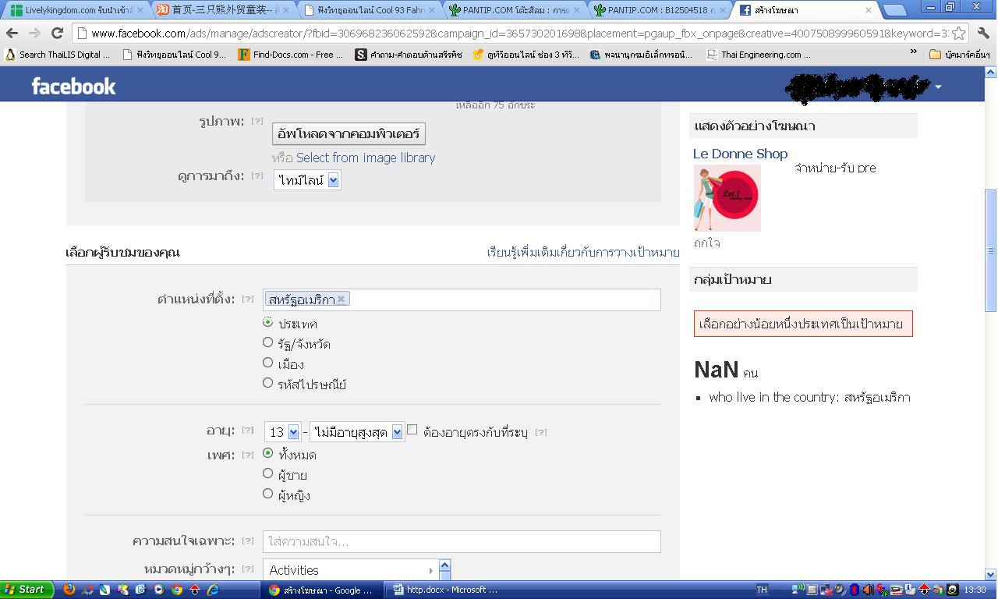The width and height of the screenshot is (998, 599).
Task: Click the Le Donne Shop ad thumbnail
Action: [727, 197]
